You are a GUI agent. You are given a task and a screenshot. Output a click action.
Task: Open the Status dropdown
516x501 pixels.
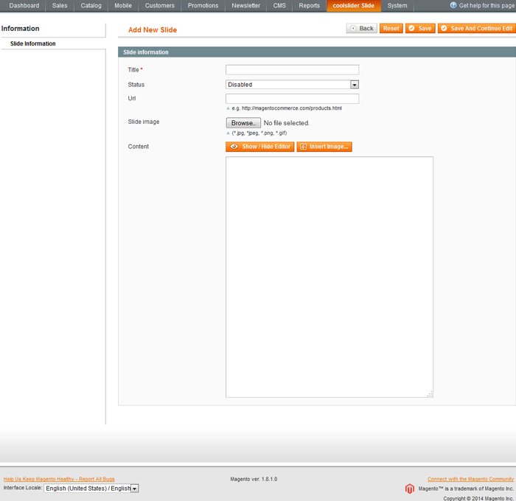coord(292,85)
